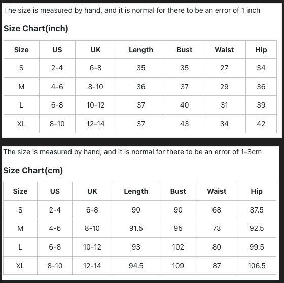Click the Size Chart(inch) heading
The height and width of the screenshot is (283, 284).
pos(36,28)
